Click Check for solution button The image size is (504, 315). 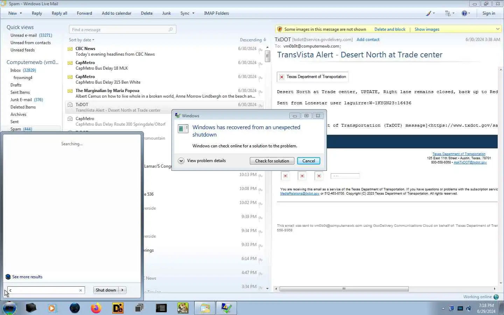pyautogui.click(x=272, y=161)
